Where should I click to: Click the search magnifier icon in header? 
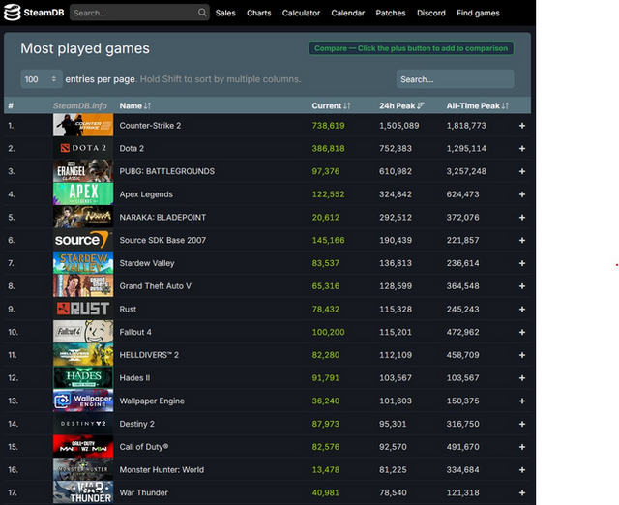pyautogui.click(x=202, y=13)
